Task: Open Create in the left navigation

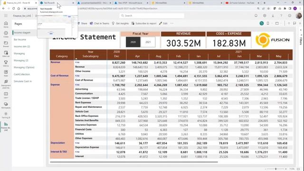Action: pyautogui.click(x=6, y=34)
